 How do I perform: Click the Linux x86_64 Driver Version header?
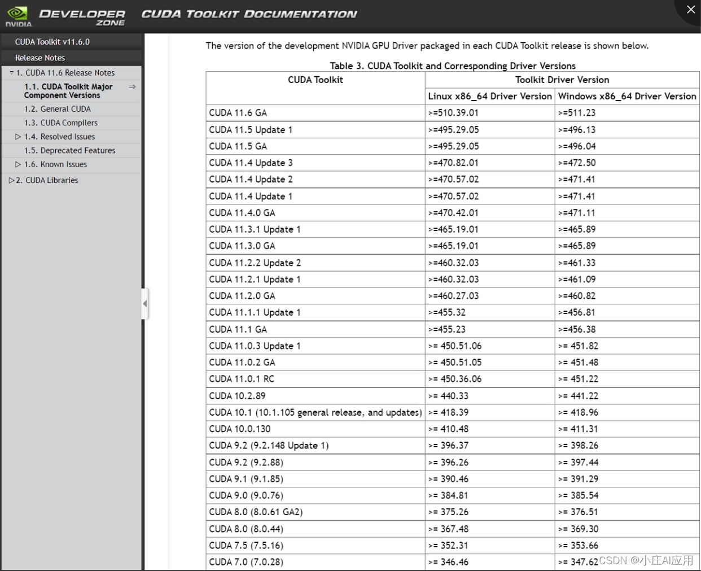(490, 96)
